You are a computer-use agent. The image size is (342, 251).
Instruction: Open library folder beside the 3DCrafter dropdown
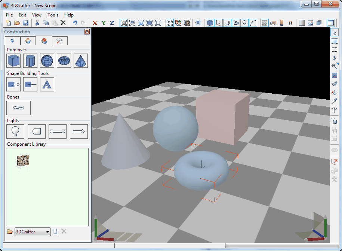click(10, 232)
